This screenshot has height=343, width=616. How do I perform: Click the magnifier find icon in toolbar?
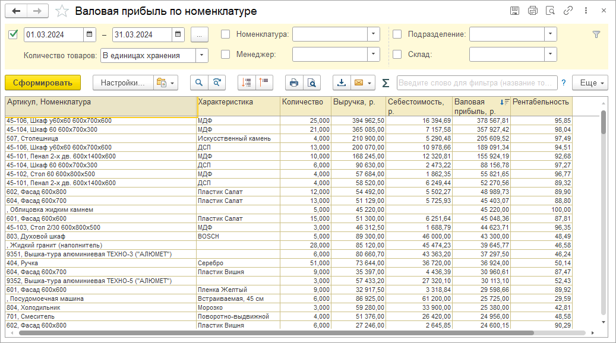pyautogui.click(x=199, y=82)
